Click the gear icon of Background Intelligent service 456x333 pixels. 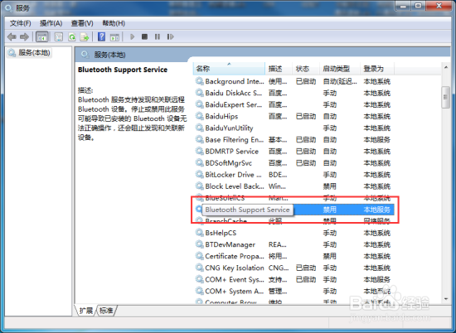pyautogui.click(x=199, y=81)
